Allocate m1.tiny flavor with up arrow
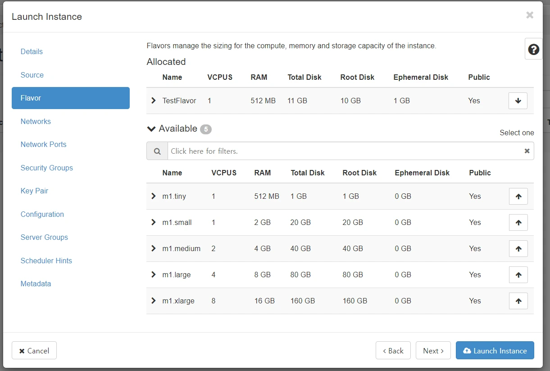The image size is (550, 371). [518, 196]
